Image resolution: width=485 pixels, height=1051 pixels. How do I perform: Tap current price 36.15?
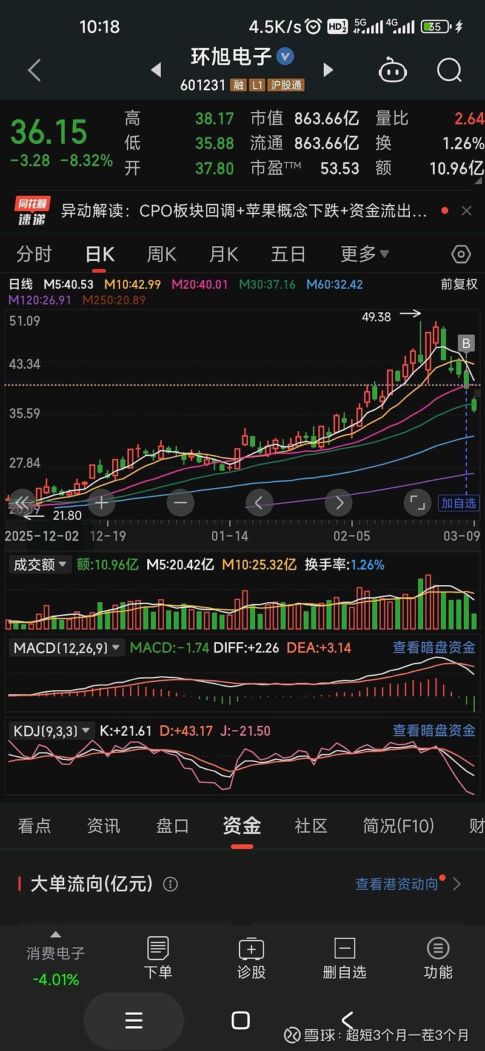pos(49,132)
